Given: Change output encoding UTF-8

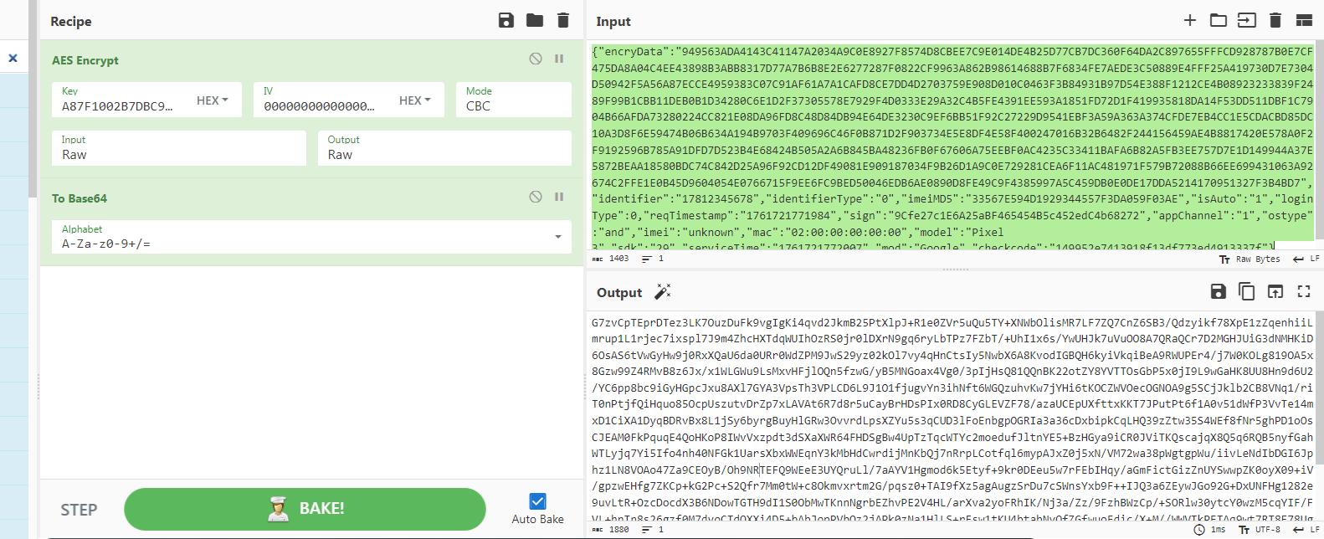Looking at the screenshot, I should [x=1260, y=530].
